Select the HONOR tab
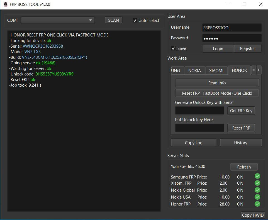The width and height of the screenshot is (268, 220). pyautogui.click(x=239, y=70)
